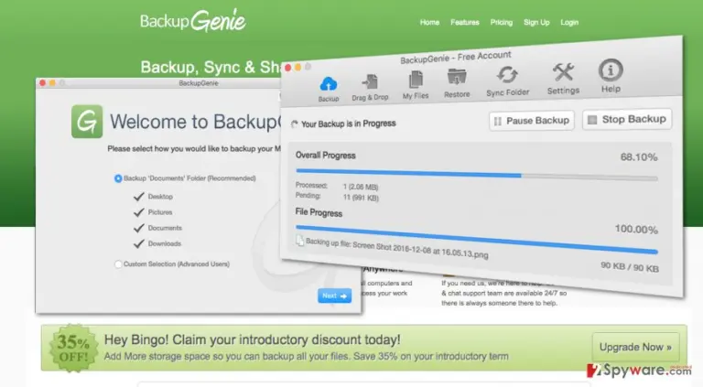Click the 100.00% file progress value
Image resolution: width=703 pixels, height=387 pixels.
[636, 230]
